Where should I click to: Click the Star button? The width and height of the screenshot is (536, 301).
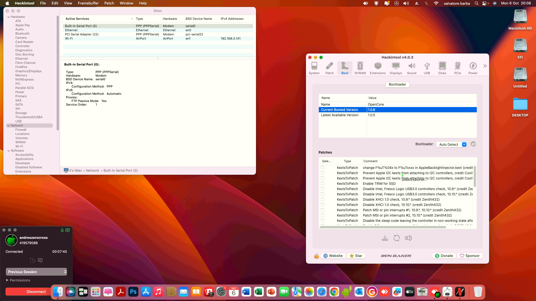[x=356, y=256]
